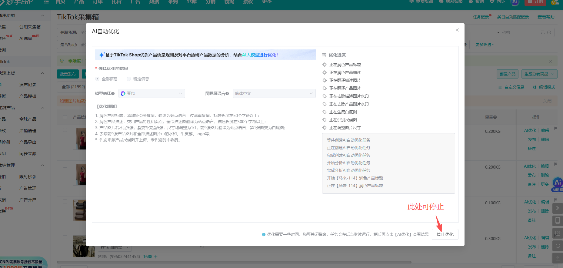Image resolution: width=563 pixels, height=268 pixels.
Task: Check the third product row checkbox
Action: pyautogui.click(x=65, y=201)
